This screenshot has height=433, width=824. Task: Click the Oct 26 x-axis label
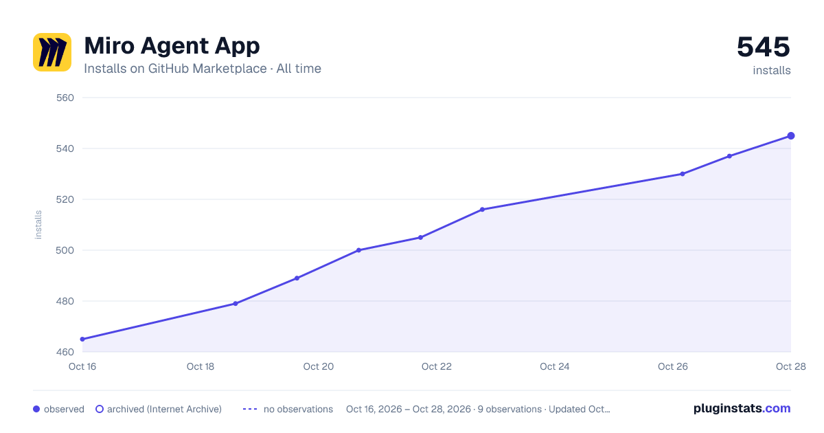(673, 366)
